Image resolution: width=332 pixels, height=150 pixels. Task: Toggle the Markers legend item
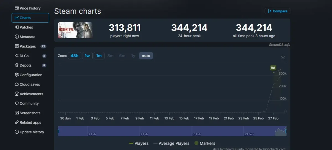(x=205, y=143)
